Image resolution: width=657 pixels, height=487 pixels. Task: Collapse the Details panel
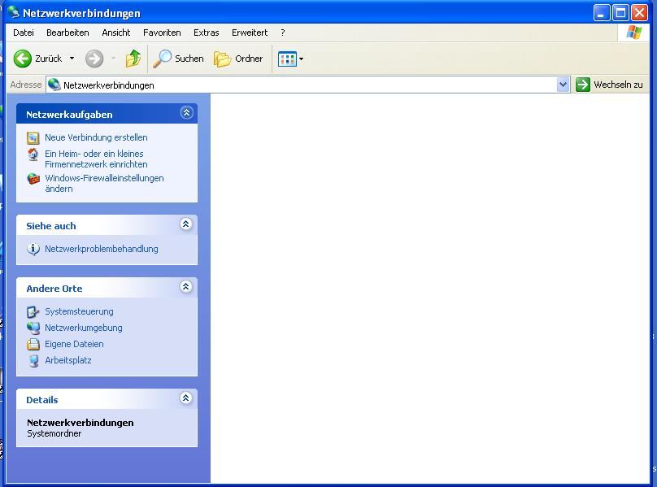click(186, 398)
